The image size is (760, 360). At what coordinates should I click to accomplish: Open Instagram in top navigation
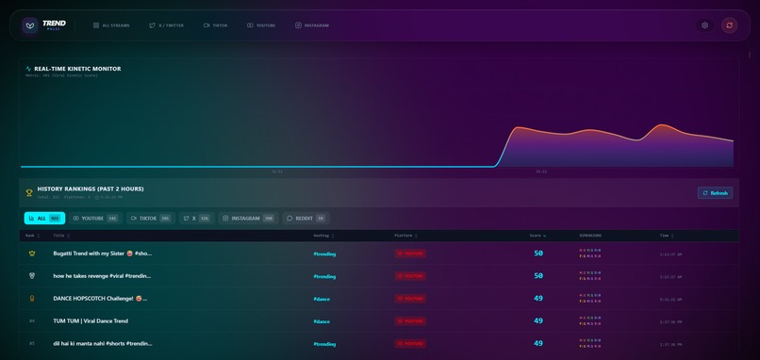(312, 25)
